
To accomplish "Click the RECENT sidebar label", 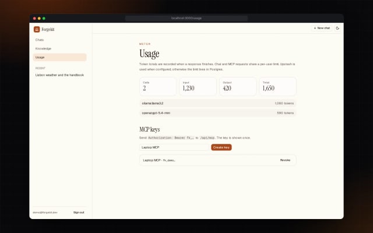I will point(40,68).
